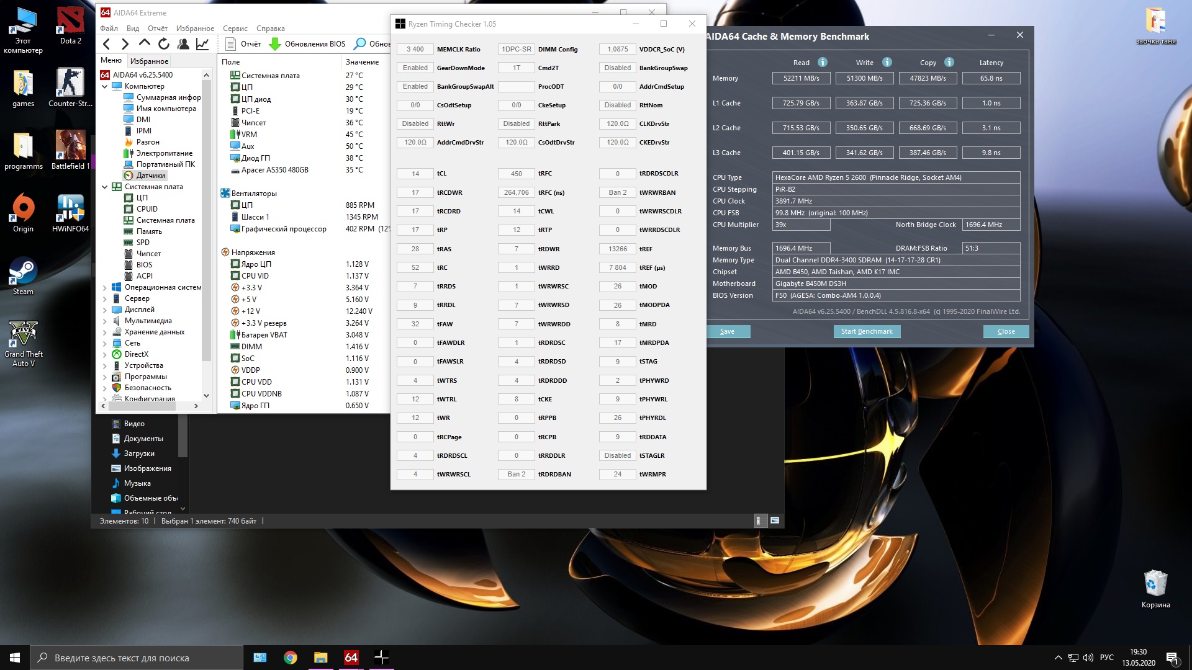This screenshot has height=670, width=1192.
Task: Switch to the Избранное tab
Action: [x=149, y=61]
